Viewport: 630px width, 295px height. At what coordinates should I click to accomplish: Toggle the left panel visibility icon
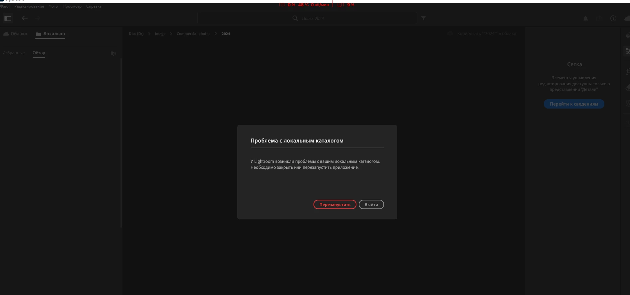point(8,18)
